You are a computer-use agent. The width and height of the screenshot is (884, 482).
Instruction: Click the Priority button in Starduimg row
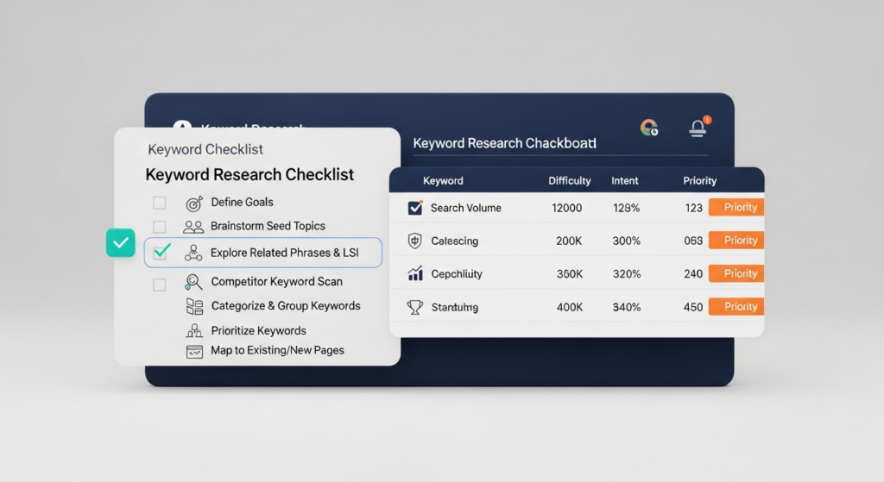point(736,307)
